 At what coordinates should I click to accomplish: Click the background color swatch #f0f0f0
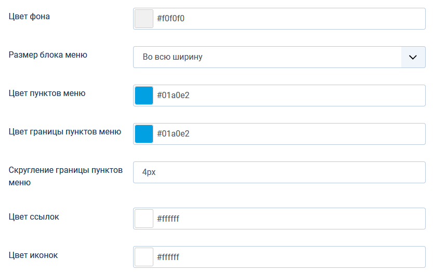click(x=144, y=19)
